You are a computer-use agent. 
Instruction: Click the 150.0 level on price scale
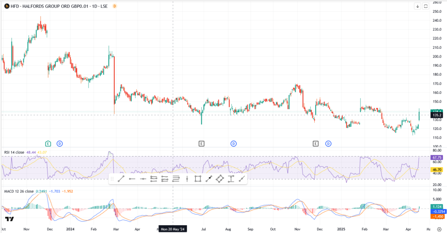[437, 102]
